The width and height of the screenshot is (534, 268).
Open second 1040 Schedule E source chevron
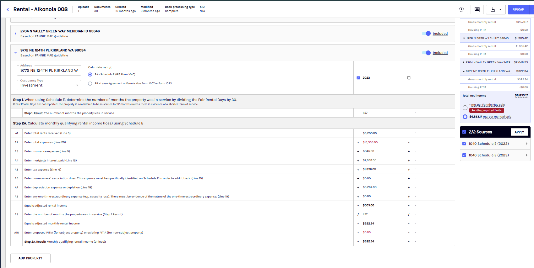526,155
